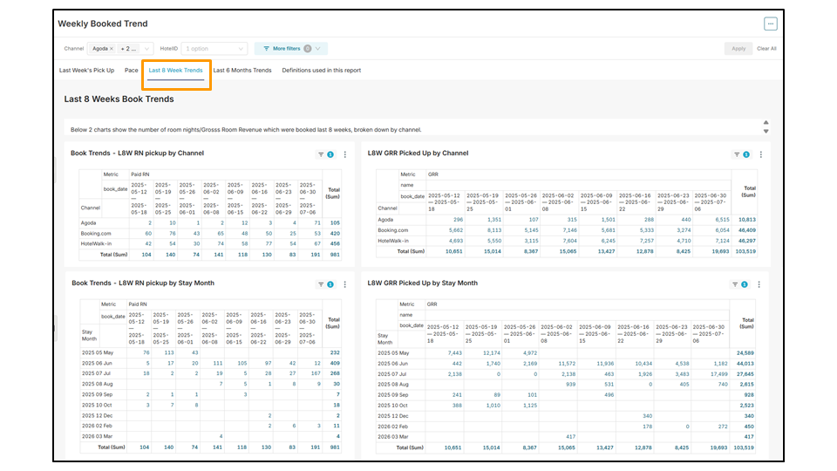The image size is (837, 471).
Task: Open kebab menu on L8W GRR Picked Up by Channel
Action: (760, 155)
